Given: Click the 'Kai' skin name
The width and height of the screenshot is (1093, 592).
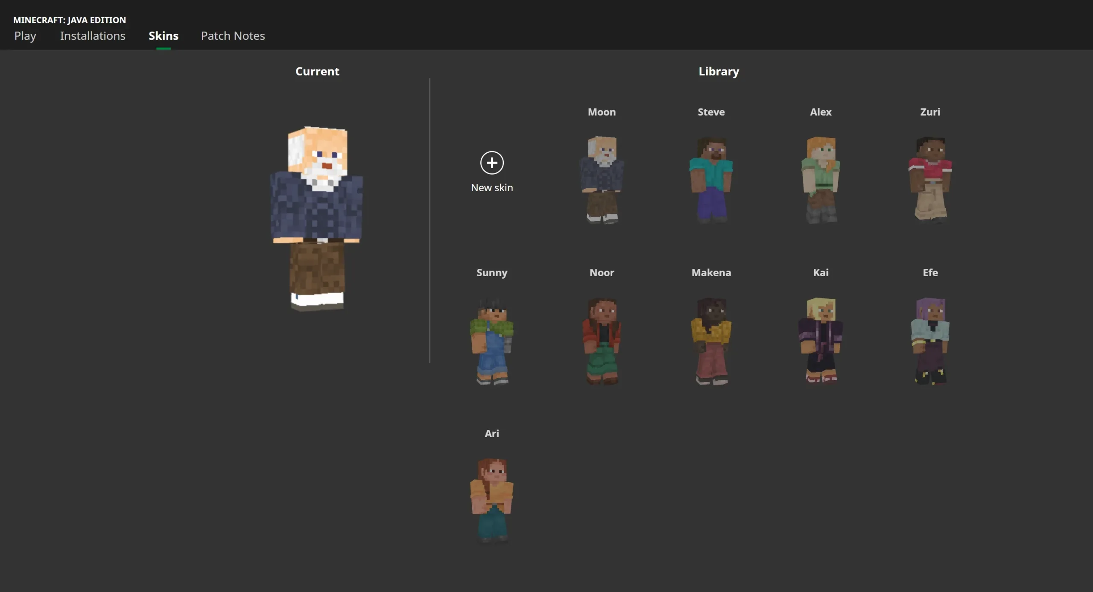Looking at the screenshot, I should point(821,272).
